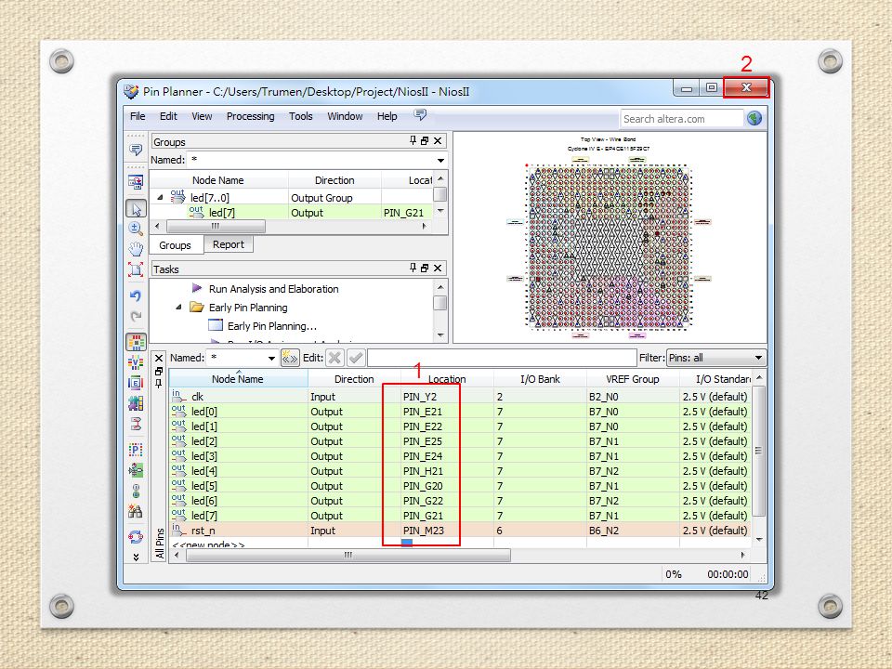Activate the zoom magnifier tool
The image size is (892, 669).
click(x=136, y=229)
